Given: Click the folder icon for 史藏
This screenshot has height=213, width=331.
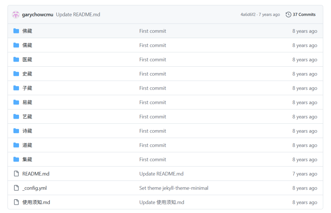Looking at the screenshot, I should [x=16, y=74].
